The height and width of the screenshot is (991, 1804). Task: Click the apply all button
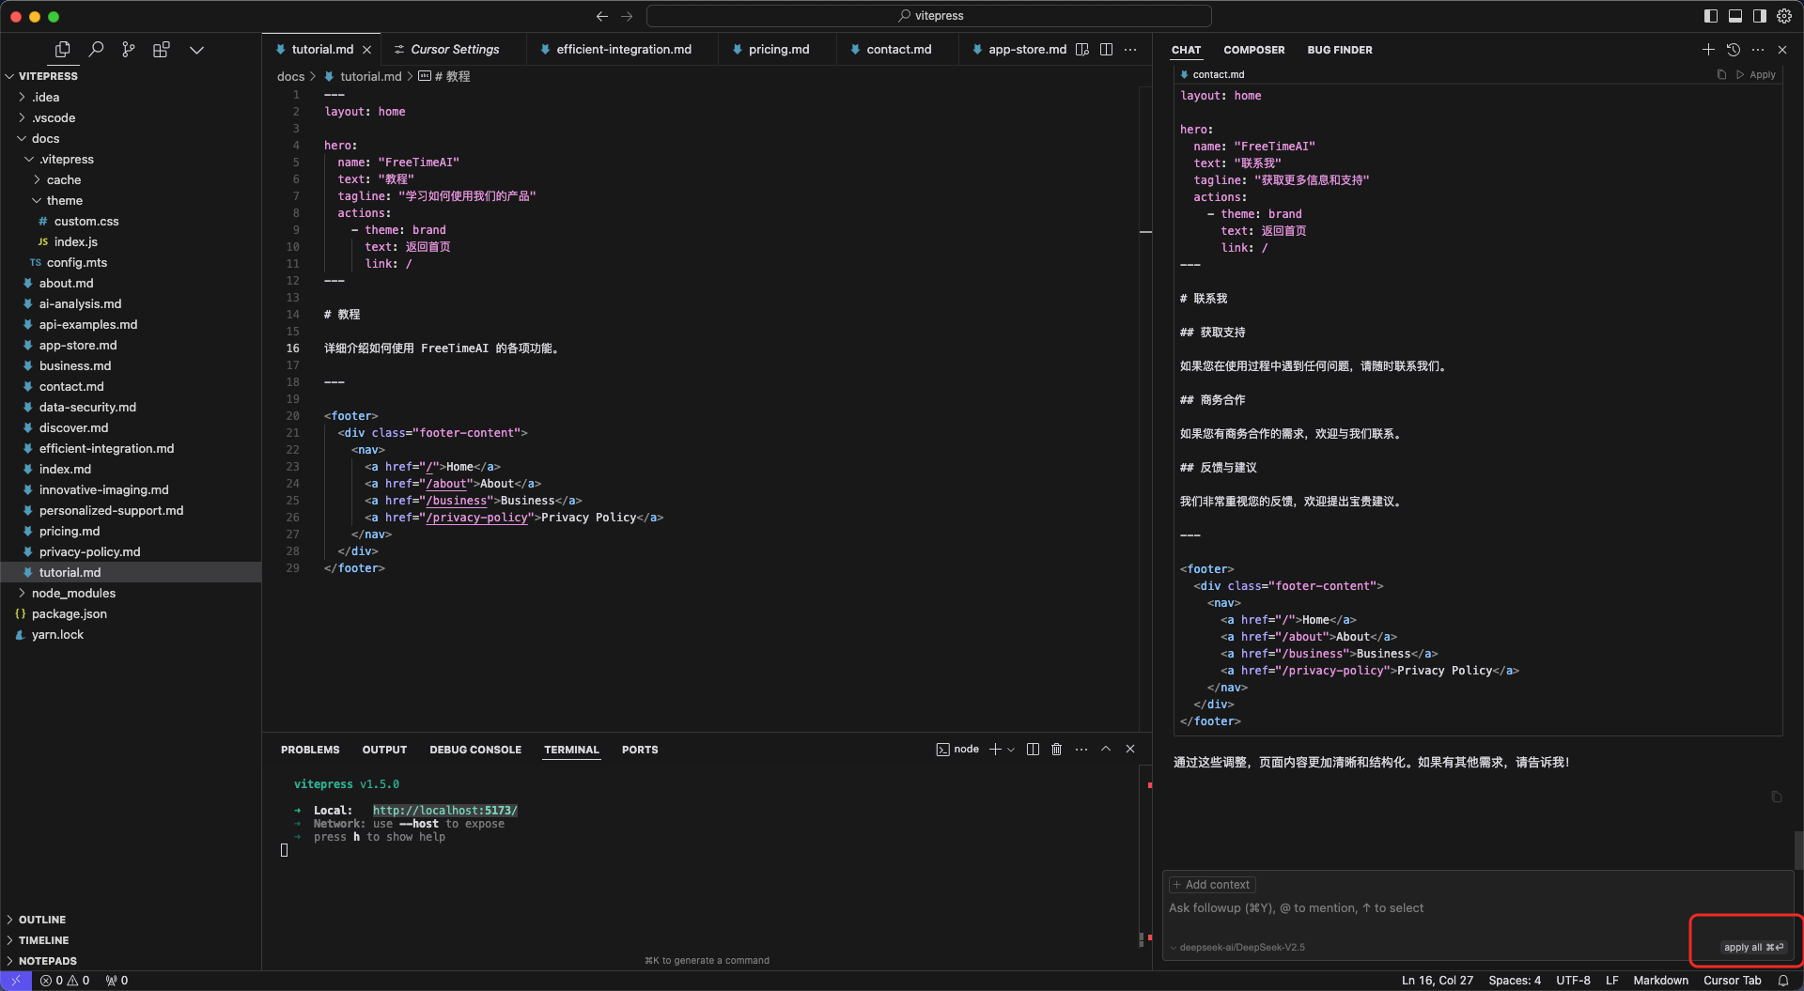1752,947
